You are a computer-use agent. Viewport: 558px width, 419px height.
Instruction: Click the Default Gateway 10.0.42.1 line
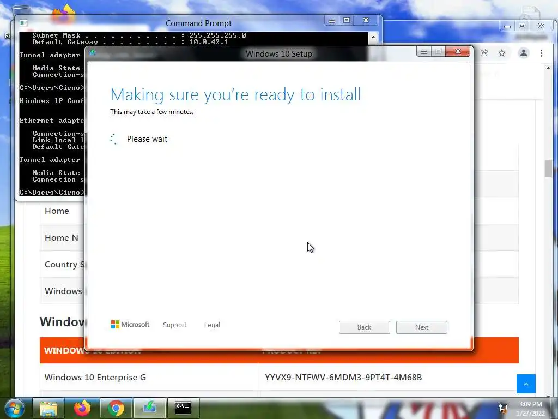click(130, 42)
